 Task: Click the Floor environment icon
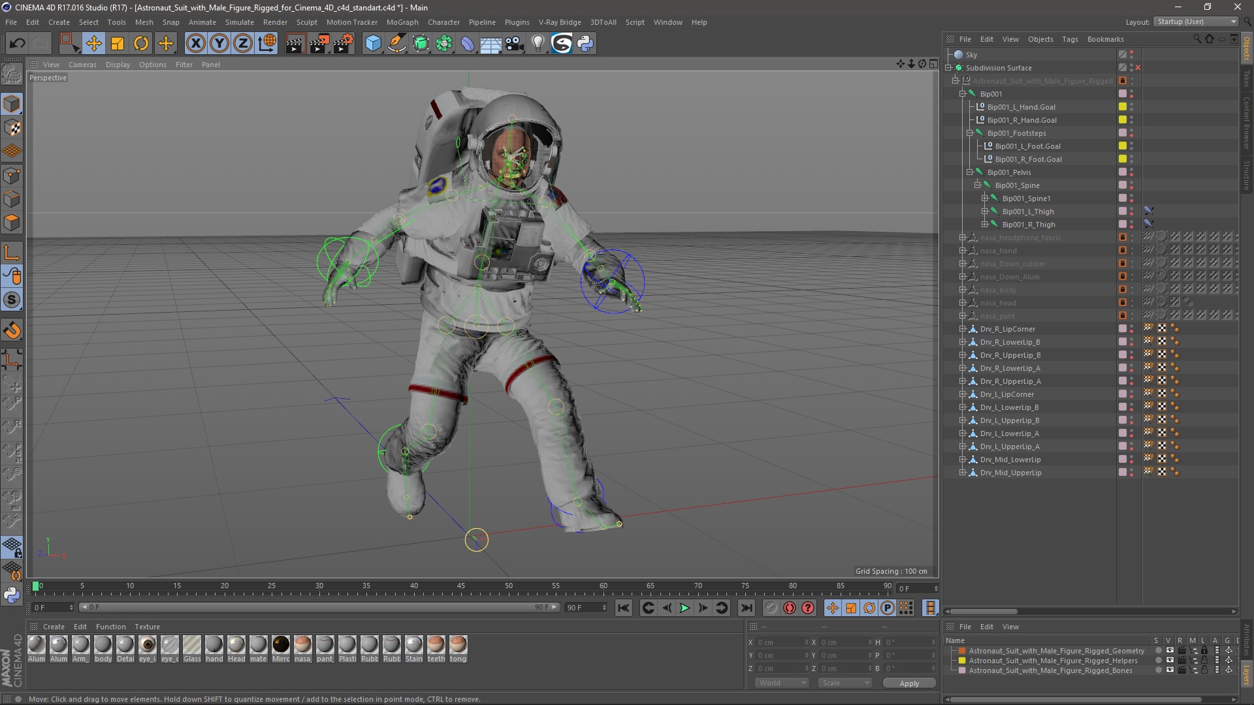click(490, 44)
